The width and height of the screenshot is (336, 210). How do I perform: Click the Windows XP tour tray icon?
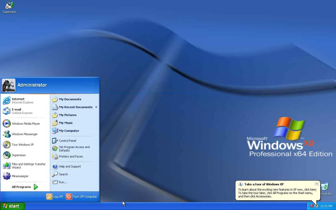click(x=316, y=206)
